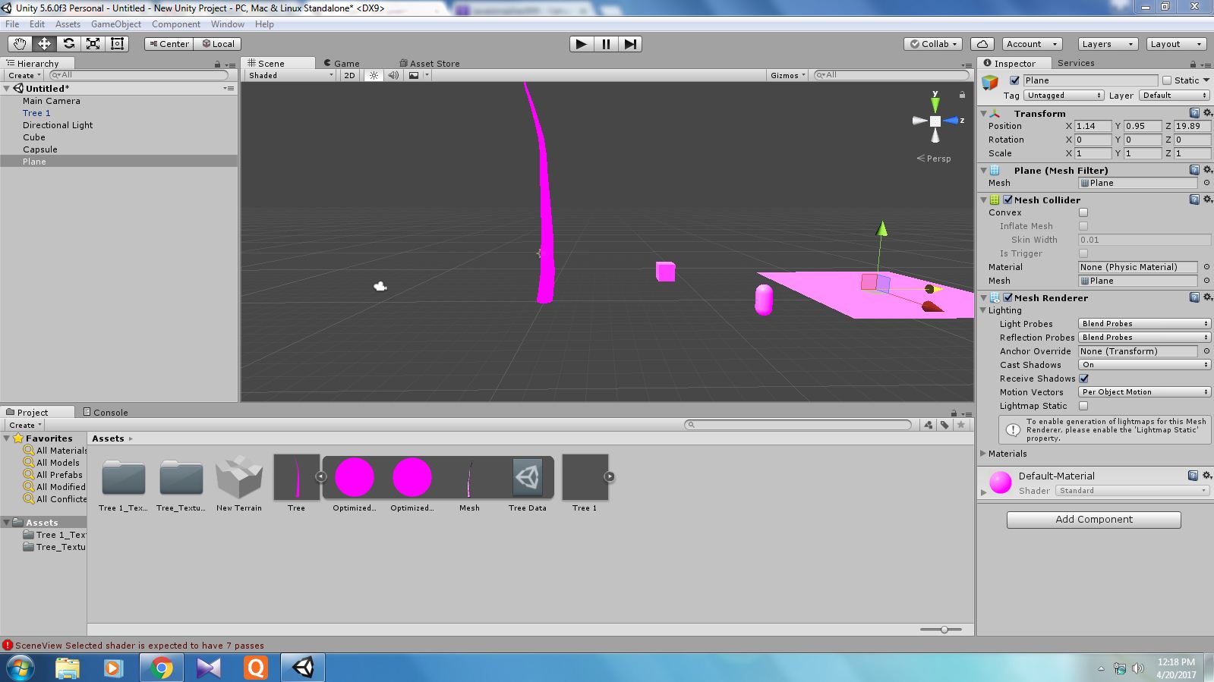Uncheck Receive Shadows checkbox
The height and width of the screenshot is (682, 1214).
pyautogui.click(x=1083, y=379)
